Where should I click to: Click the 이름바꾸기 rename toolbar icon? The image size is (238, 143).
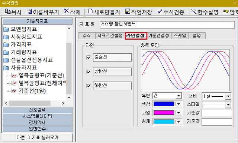[x=29, y=11]
